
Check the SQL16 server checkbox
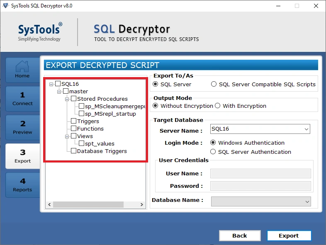click(x=58, y=84)
